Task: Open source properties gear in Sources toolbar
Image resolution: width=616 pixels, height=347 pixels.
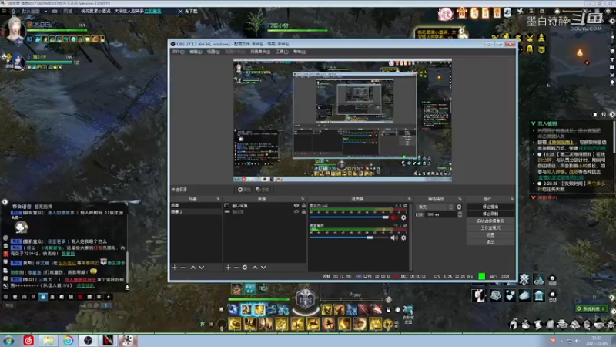Action: tap(245, 268)
